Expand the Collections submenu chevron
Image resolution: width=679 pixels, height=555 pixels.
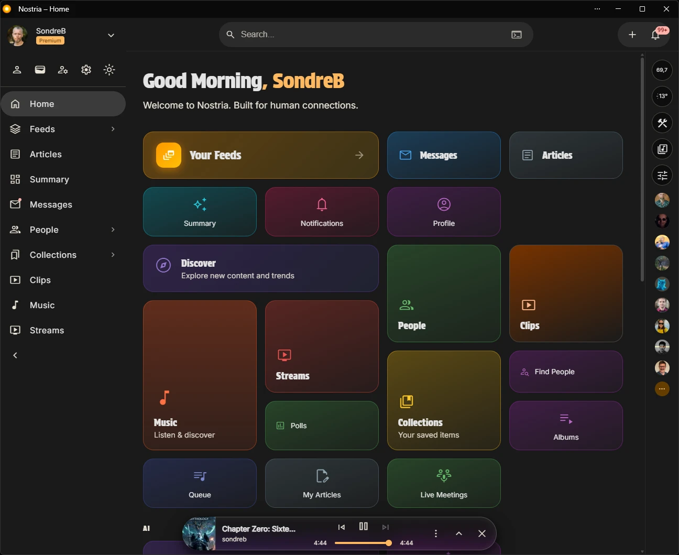point(113,255)
